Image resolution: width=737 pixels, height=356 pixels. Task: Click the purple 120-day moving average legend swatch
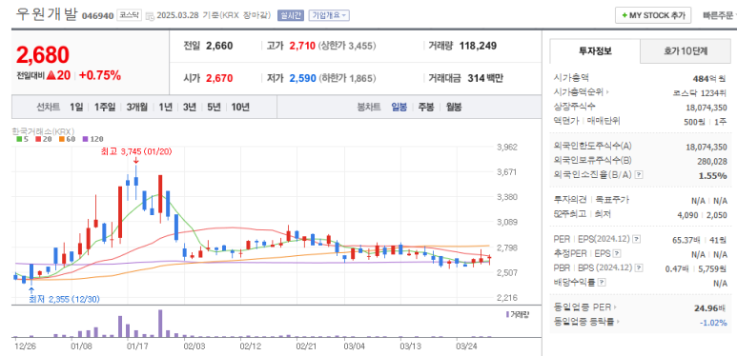point(85,139)
